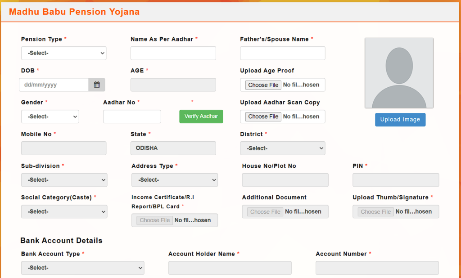Choose File for Upload Thumb/Signature
461x278 pixels.
376,211
